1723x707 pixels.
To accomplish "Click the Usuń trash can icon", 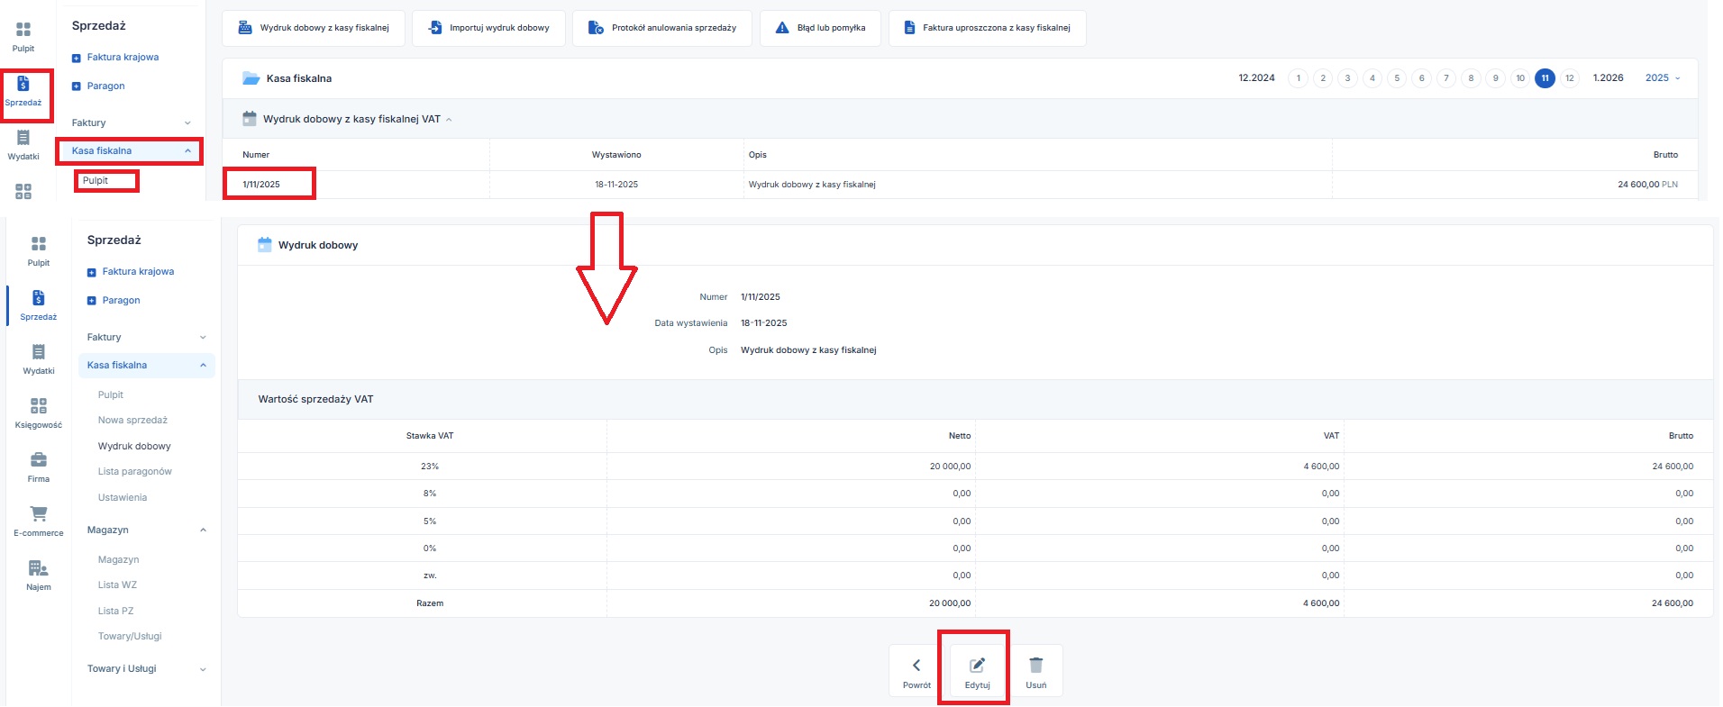I will tap(1035, 671).
